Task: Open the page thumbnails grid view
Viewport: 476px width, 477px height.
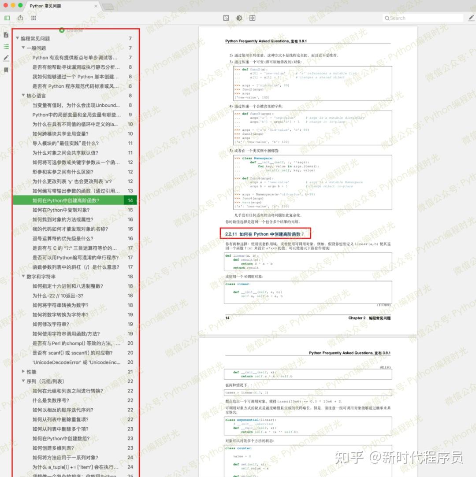Action: 33,18
